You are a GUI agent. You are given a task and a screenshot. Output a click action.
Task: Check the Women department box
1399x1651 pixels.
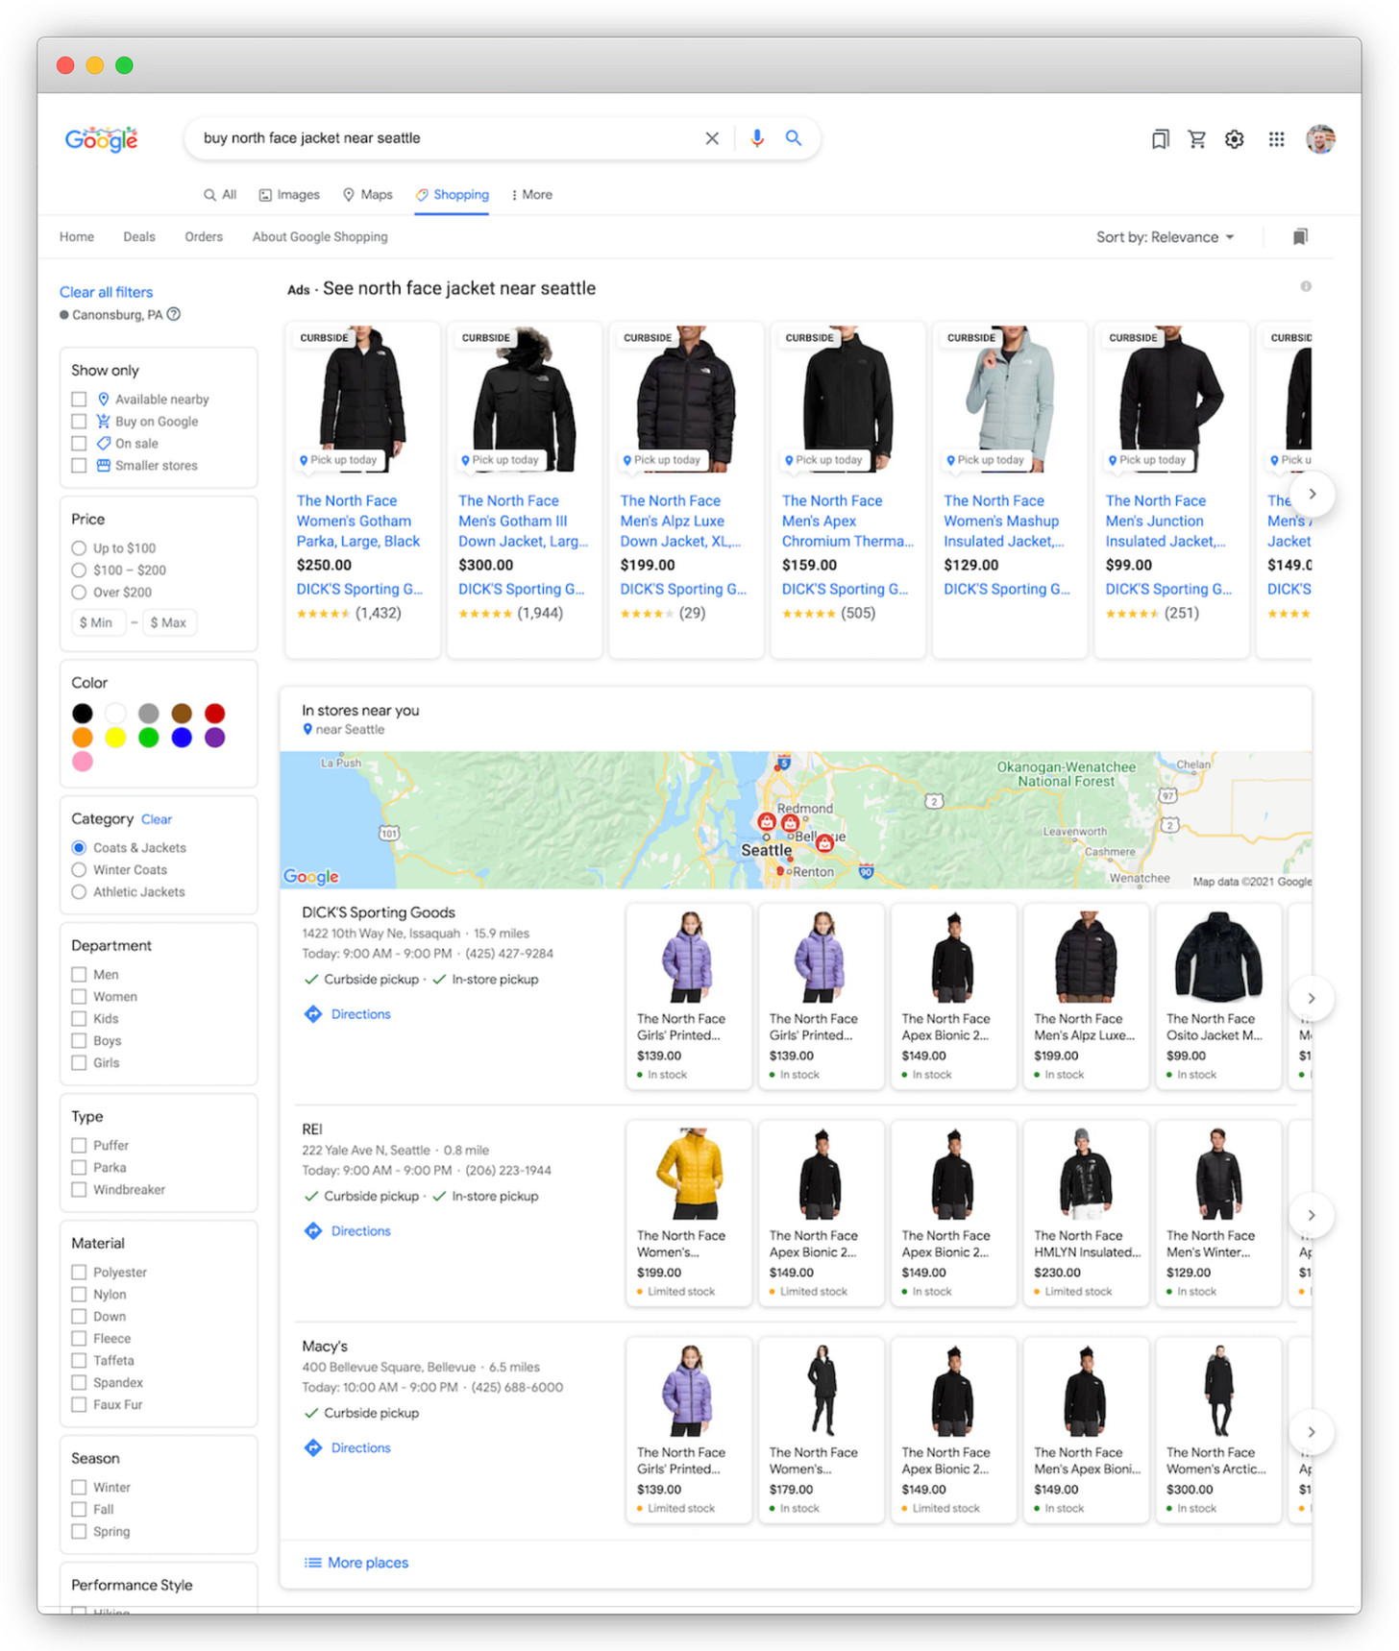pyautogui.click(x=79, y=996)
